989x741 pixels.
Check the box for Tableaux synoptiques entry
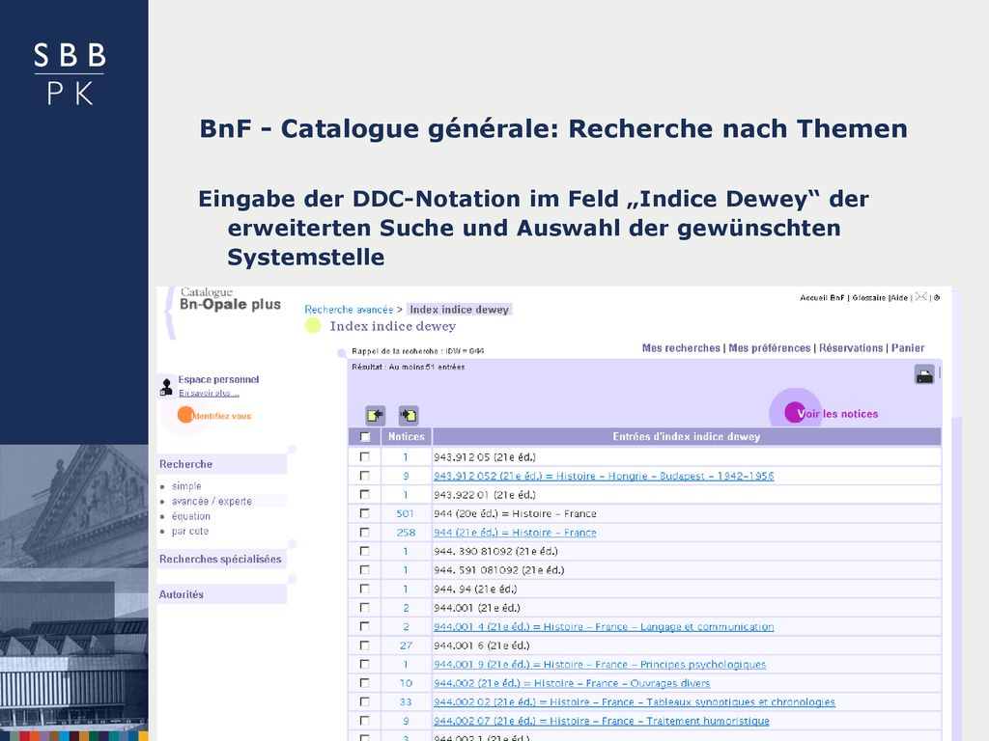pyautogui.click(x=364, y=701)
